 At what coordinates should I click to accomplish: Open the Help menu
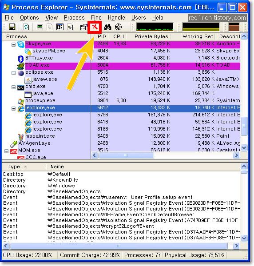(158, 18)
